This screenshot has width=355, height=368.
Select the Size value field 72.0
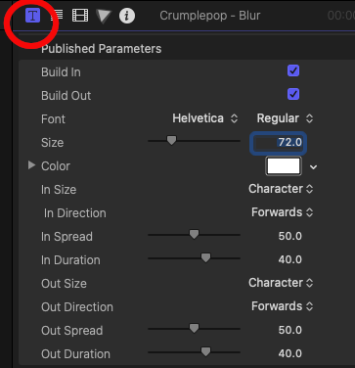[x=278, y=143]
